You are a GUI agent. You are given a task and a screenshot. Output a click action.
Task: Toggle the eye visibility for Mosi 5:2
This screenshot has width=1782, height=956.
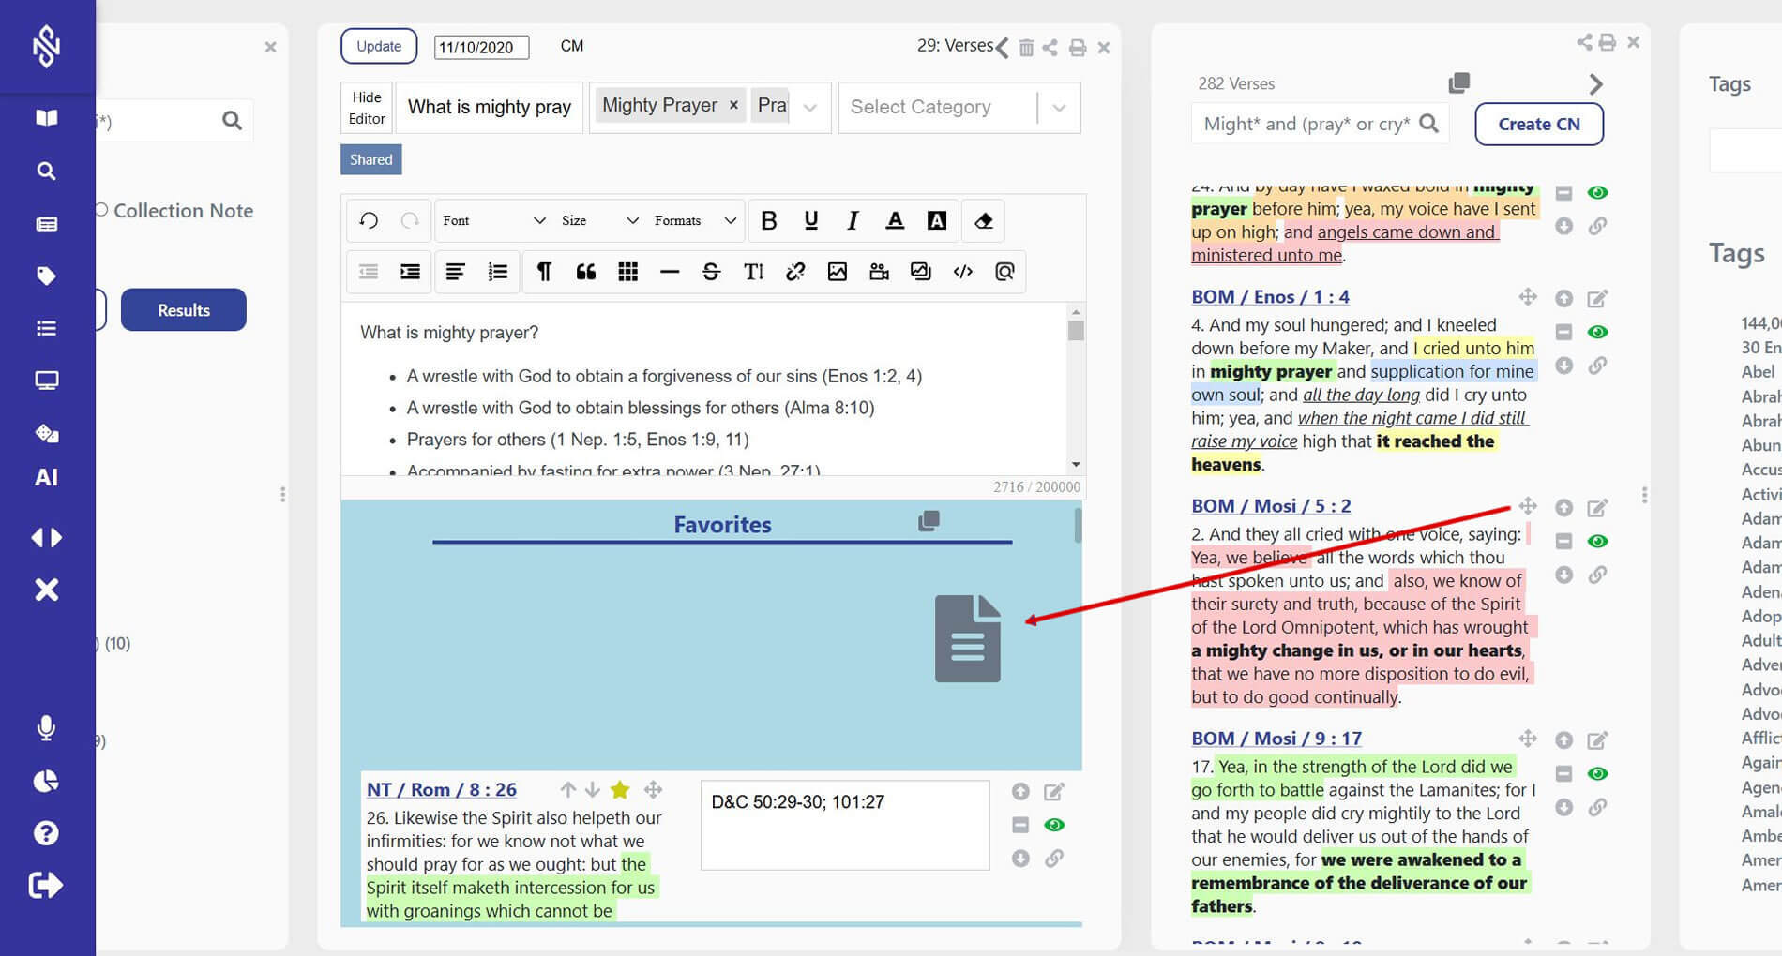click(x=1597, y=542)
